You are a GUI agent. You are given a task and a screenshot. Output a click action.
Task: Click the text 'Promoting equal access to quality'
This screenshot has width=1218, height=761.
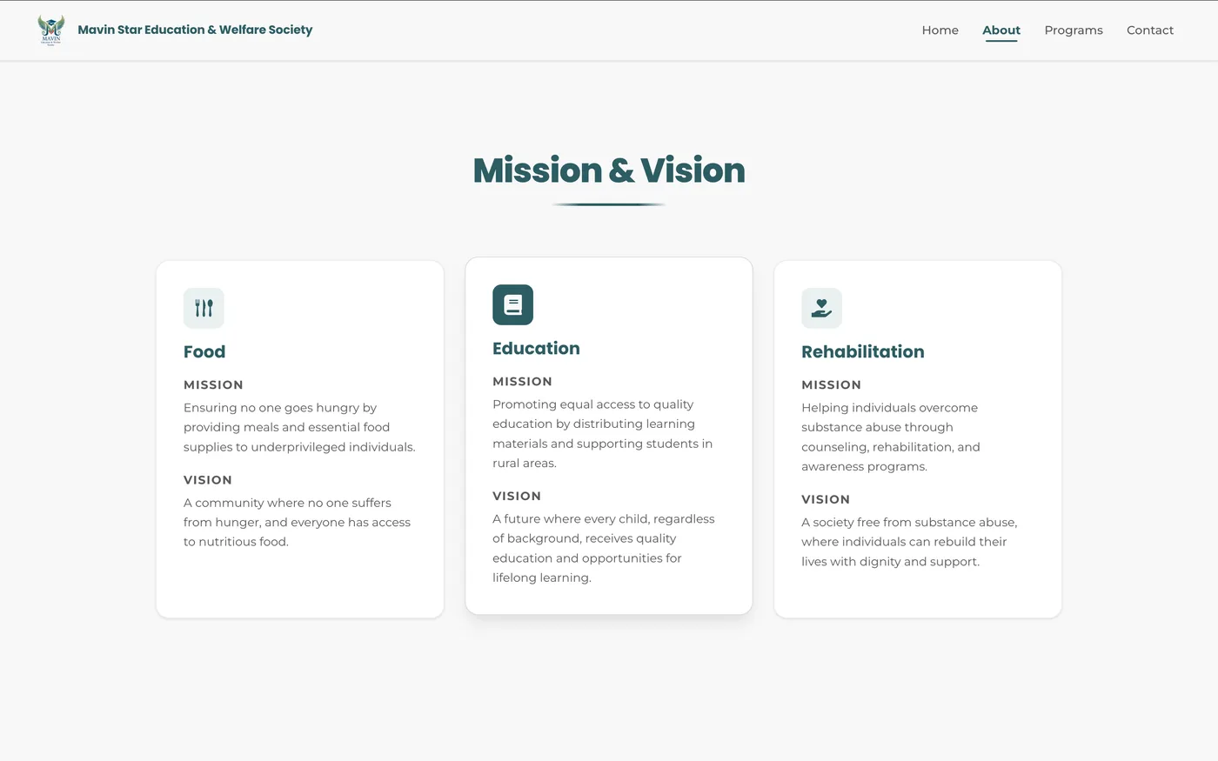point(593,404)
